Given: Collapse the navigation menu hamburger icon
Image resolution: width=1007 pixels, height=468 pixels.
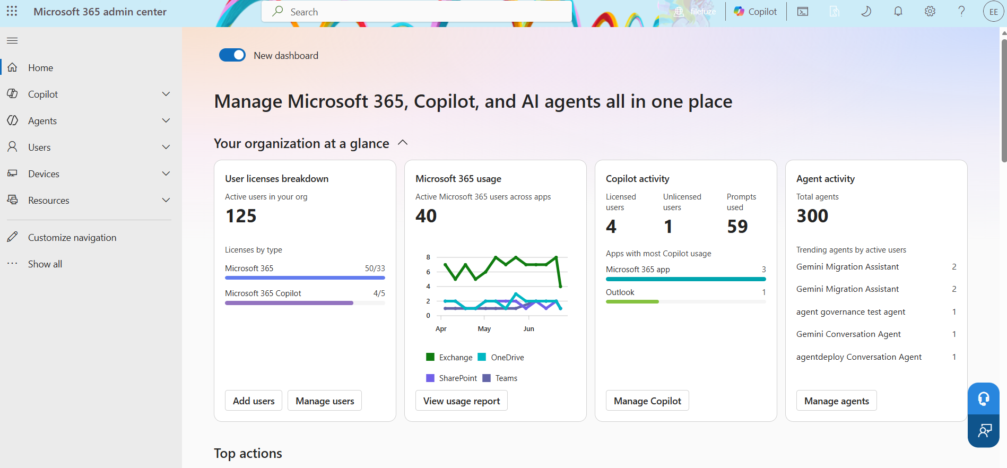Looking at the screenshot, I should point(12,40).
